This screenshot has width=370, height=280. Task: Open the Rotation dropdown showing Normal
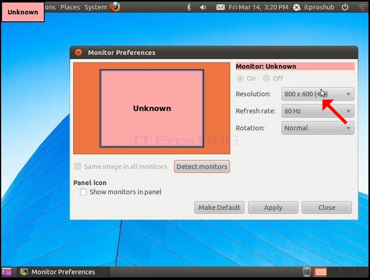coord(318,128)
